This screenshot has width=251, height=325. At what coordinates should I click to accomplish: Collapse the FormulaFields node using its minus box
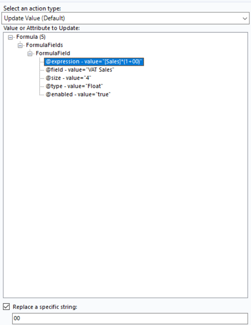click(20, 45)
